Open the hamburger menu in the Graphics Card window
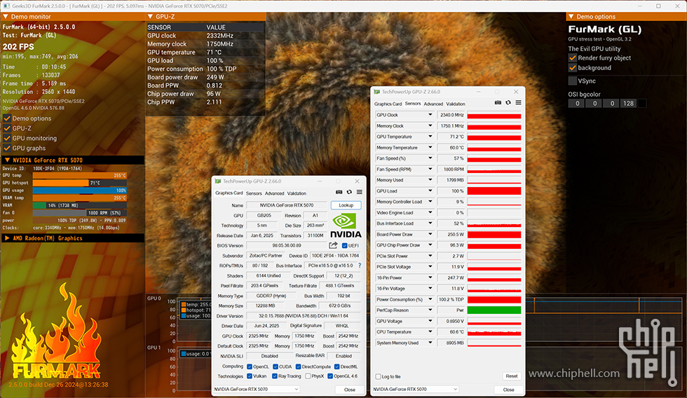 [x=360, y=192]
